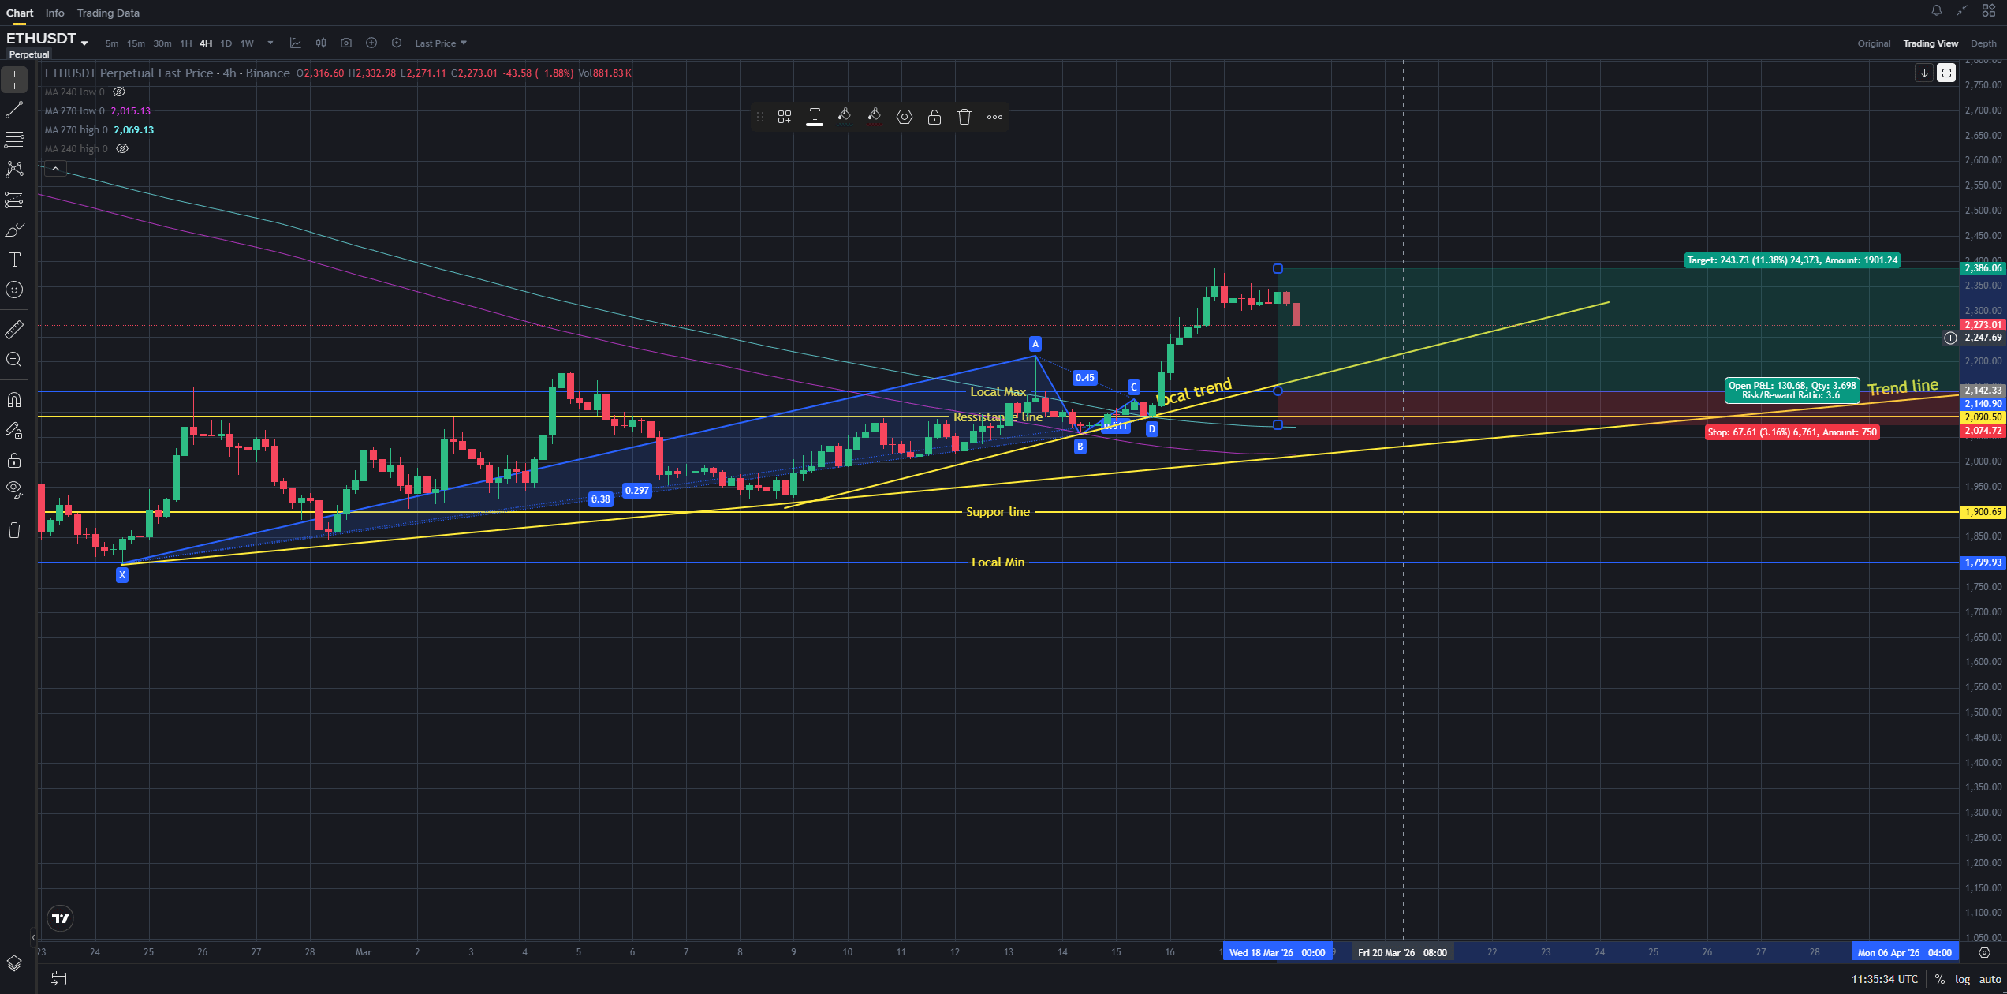Show the hidden MA 240 low indicator
The width and height of the screenshot is (2007, 994).
[119, 92]
